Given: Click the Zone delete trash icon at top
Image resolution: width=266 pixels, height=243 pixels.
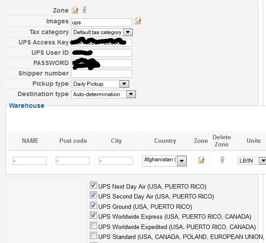Looking at the screenshot, I should (84, 10).
